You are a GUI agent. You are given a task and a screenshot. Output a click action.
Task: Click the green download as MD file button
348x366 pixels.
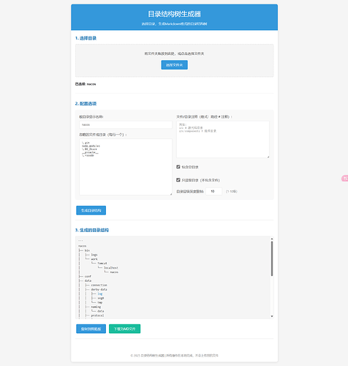pos(124,329)
